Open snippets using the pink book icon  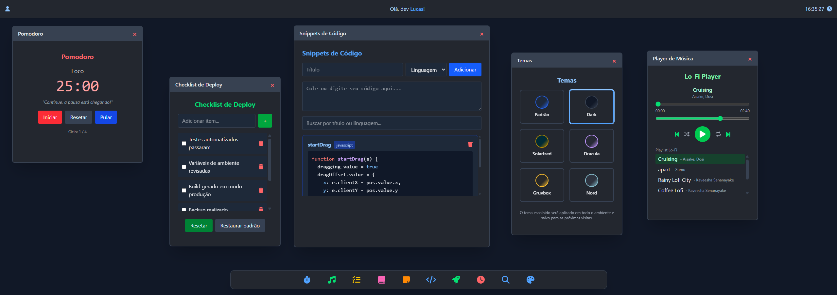381,280
